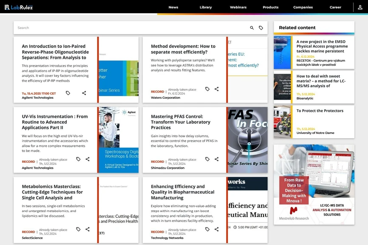Share the Enhancing Efficiency Biopharmaceutical webinar
The image size is (368, 245).
pos(217,229)
